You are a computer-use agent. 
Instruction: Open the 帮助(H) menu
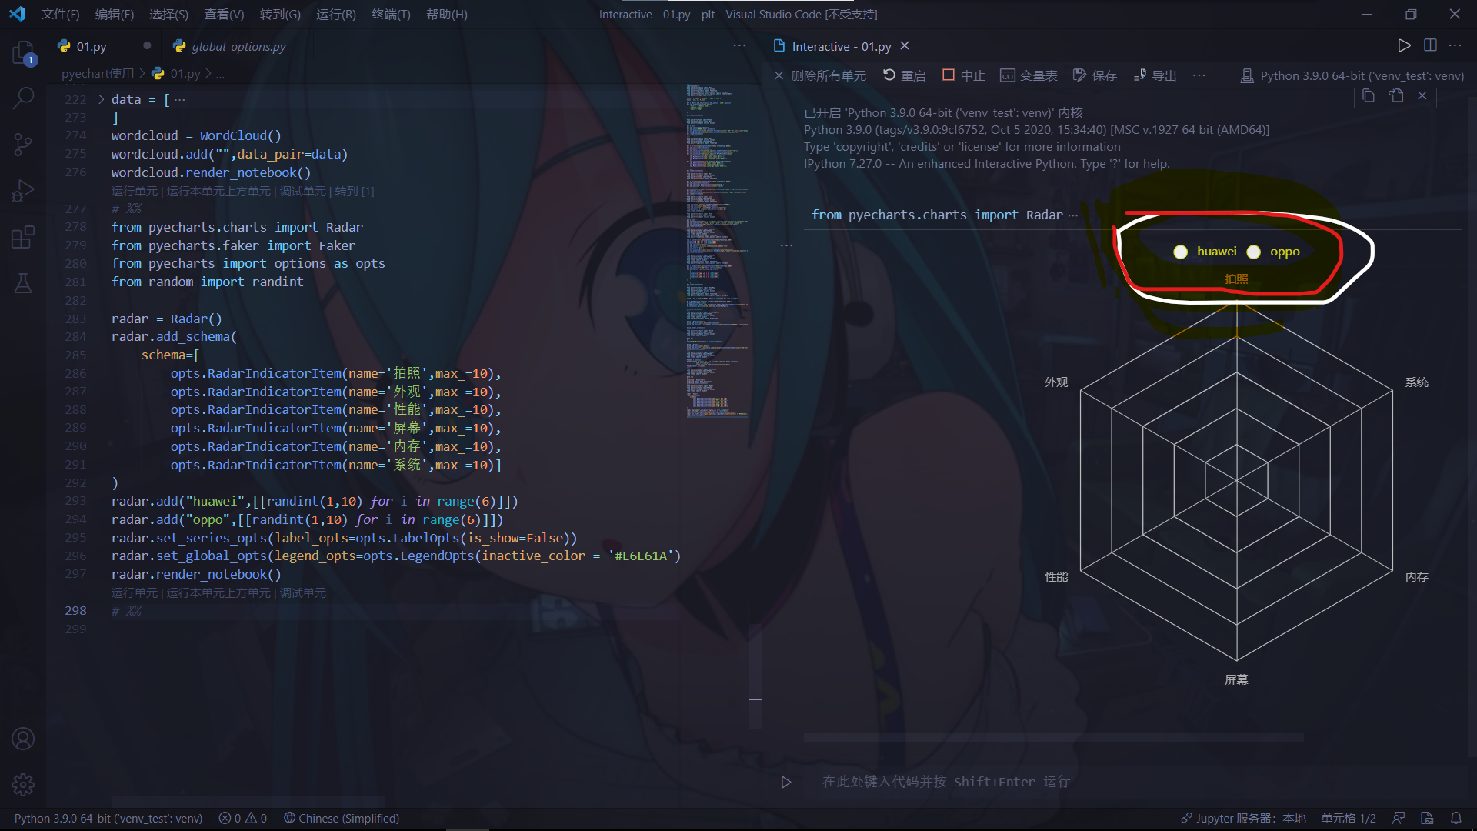[x=446, y=14]
